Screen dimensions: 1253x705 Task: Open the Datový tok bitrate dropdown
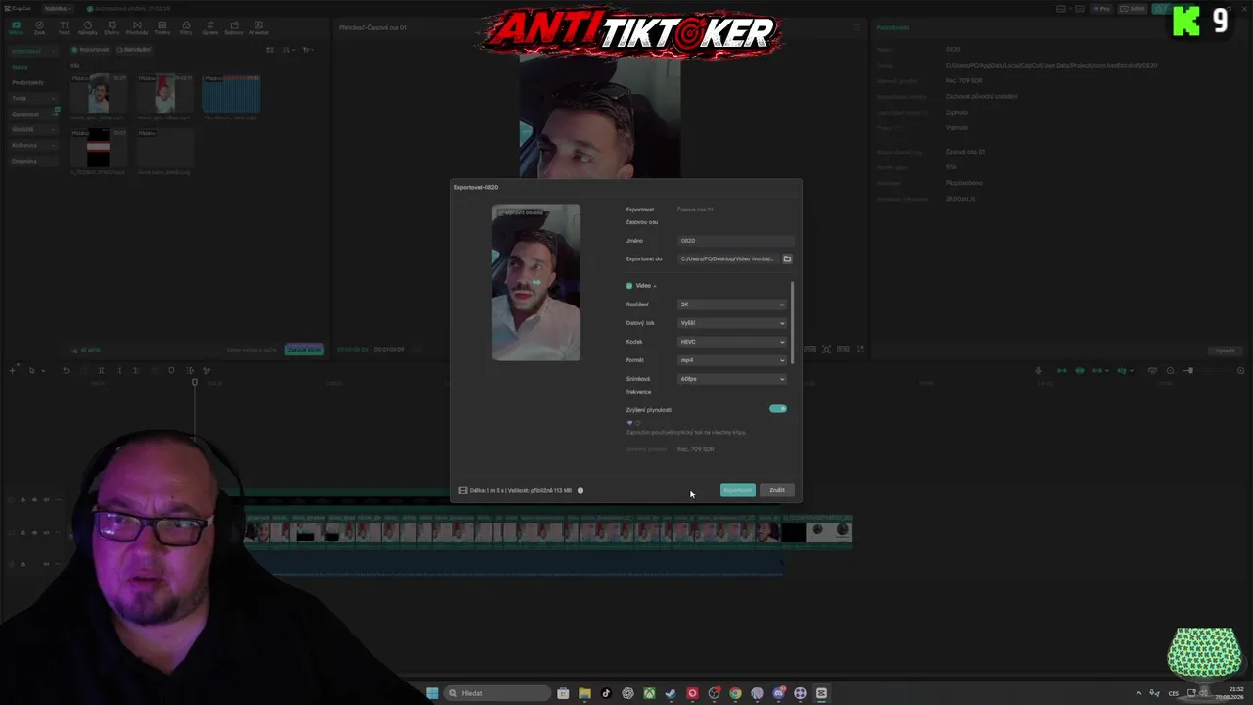pos(732,323)
